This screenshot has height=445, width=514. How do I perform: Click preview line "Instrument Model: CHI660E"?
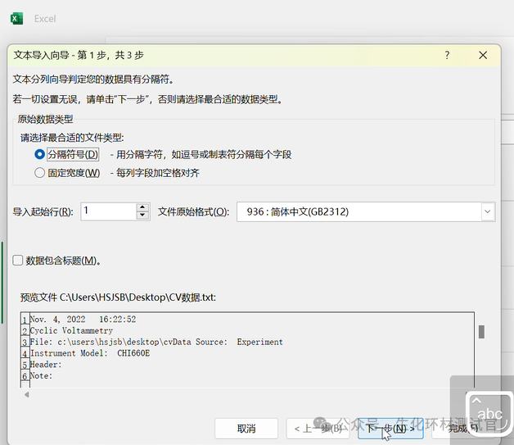90,353
